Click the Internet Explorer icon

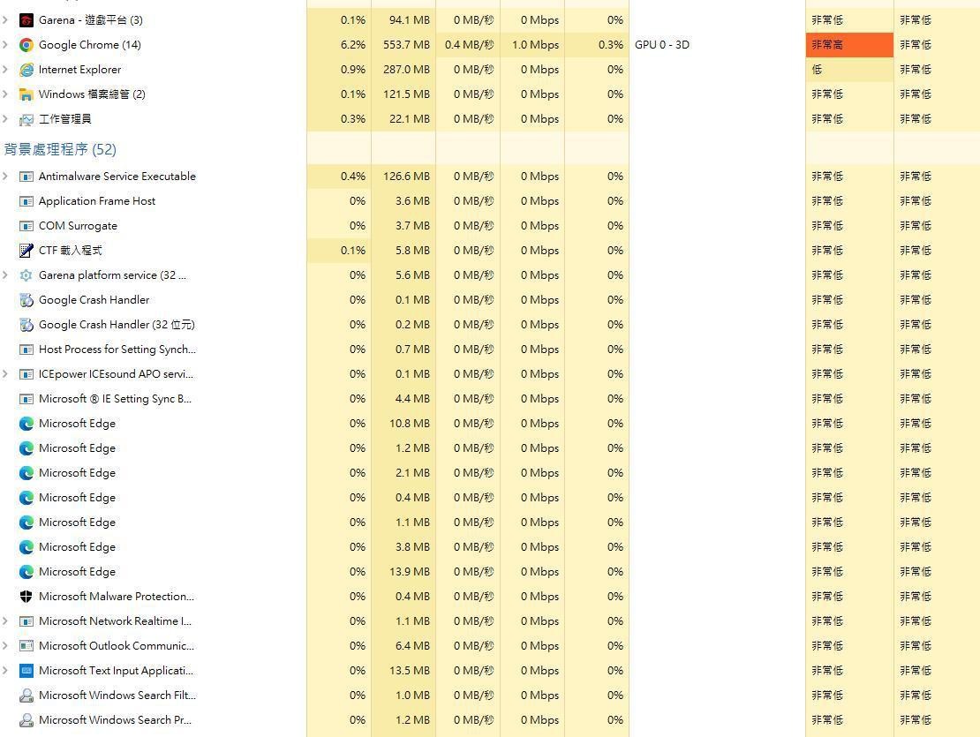[26, 70]
